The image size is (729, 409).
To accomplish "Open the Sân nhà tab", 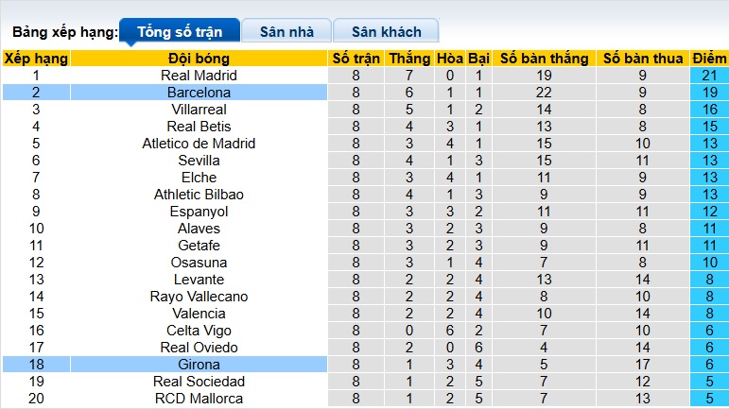I will 286,31.
